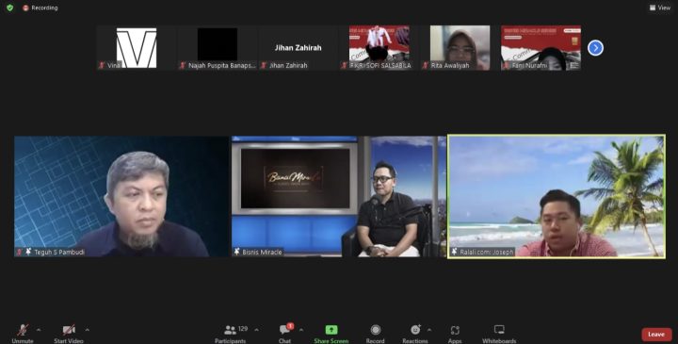Unmute the microphone in the toolbar

click(x=23, y=330)
